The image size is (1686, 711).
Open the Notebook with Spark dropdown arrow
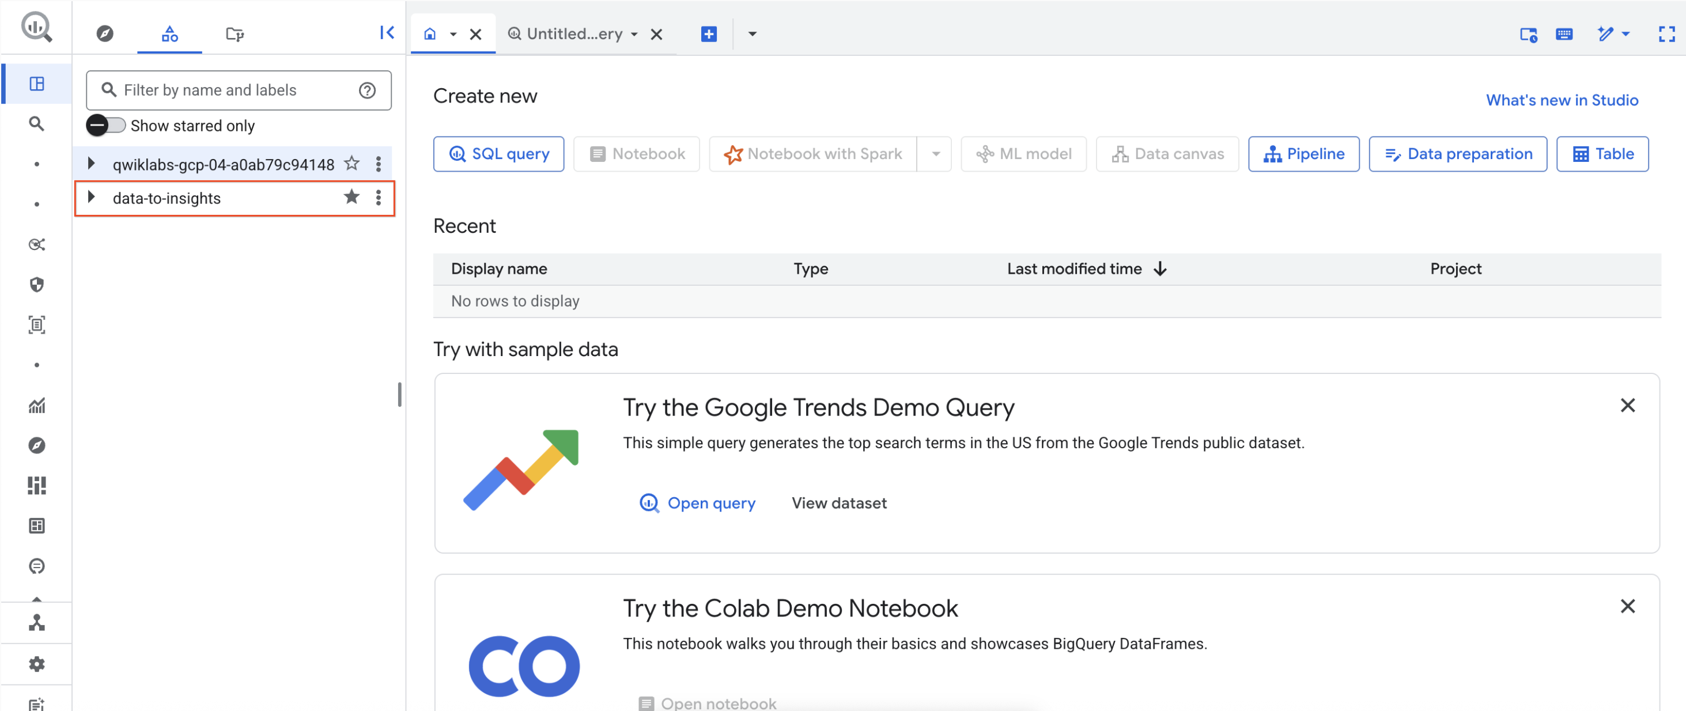(935, 154)
